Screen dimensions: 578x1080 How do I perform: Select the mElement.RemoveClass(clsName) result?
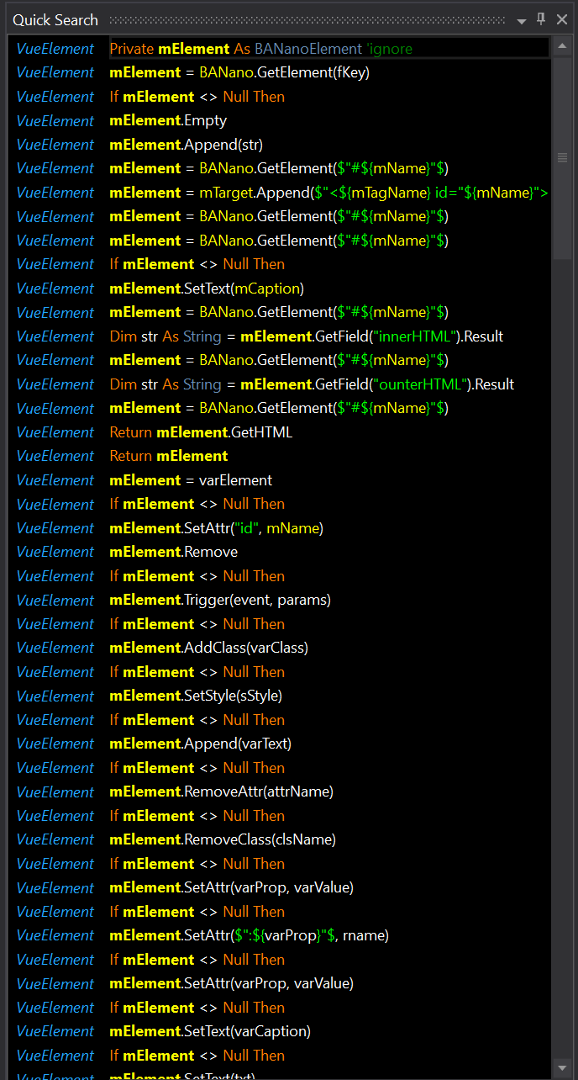coord(223,839)
